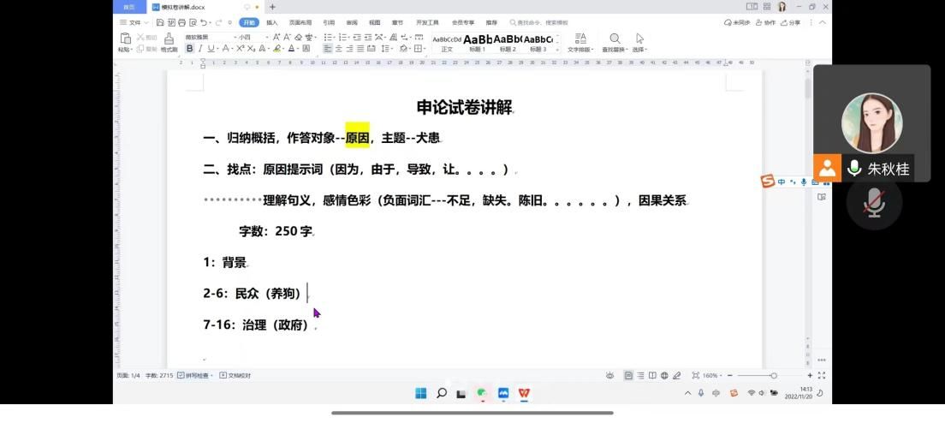The width and height of the screenshot is (945, 423).
Task: Toggle bold formatting with the B button
Action: (x=190, y=49)
